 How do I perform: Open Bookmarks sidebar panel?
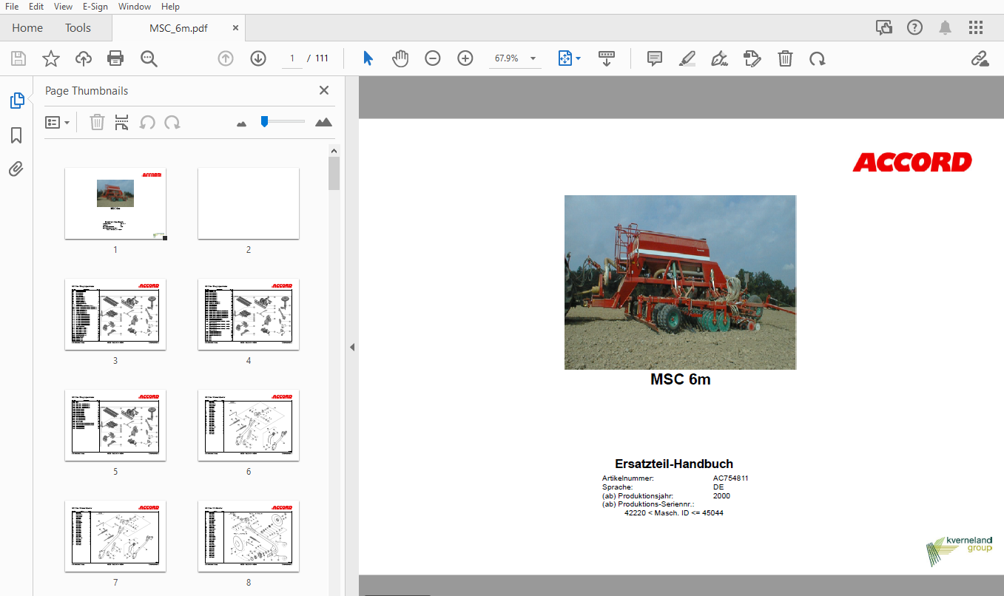pyautogui.click(x=16, y=135)
